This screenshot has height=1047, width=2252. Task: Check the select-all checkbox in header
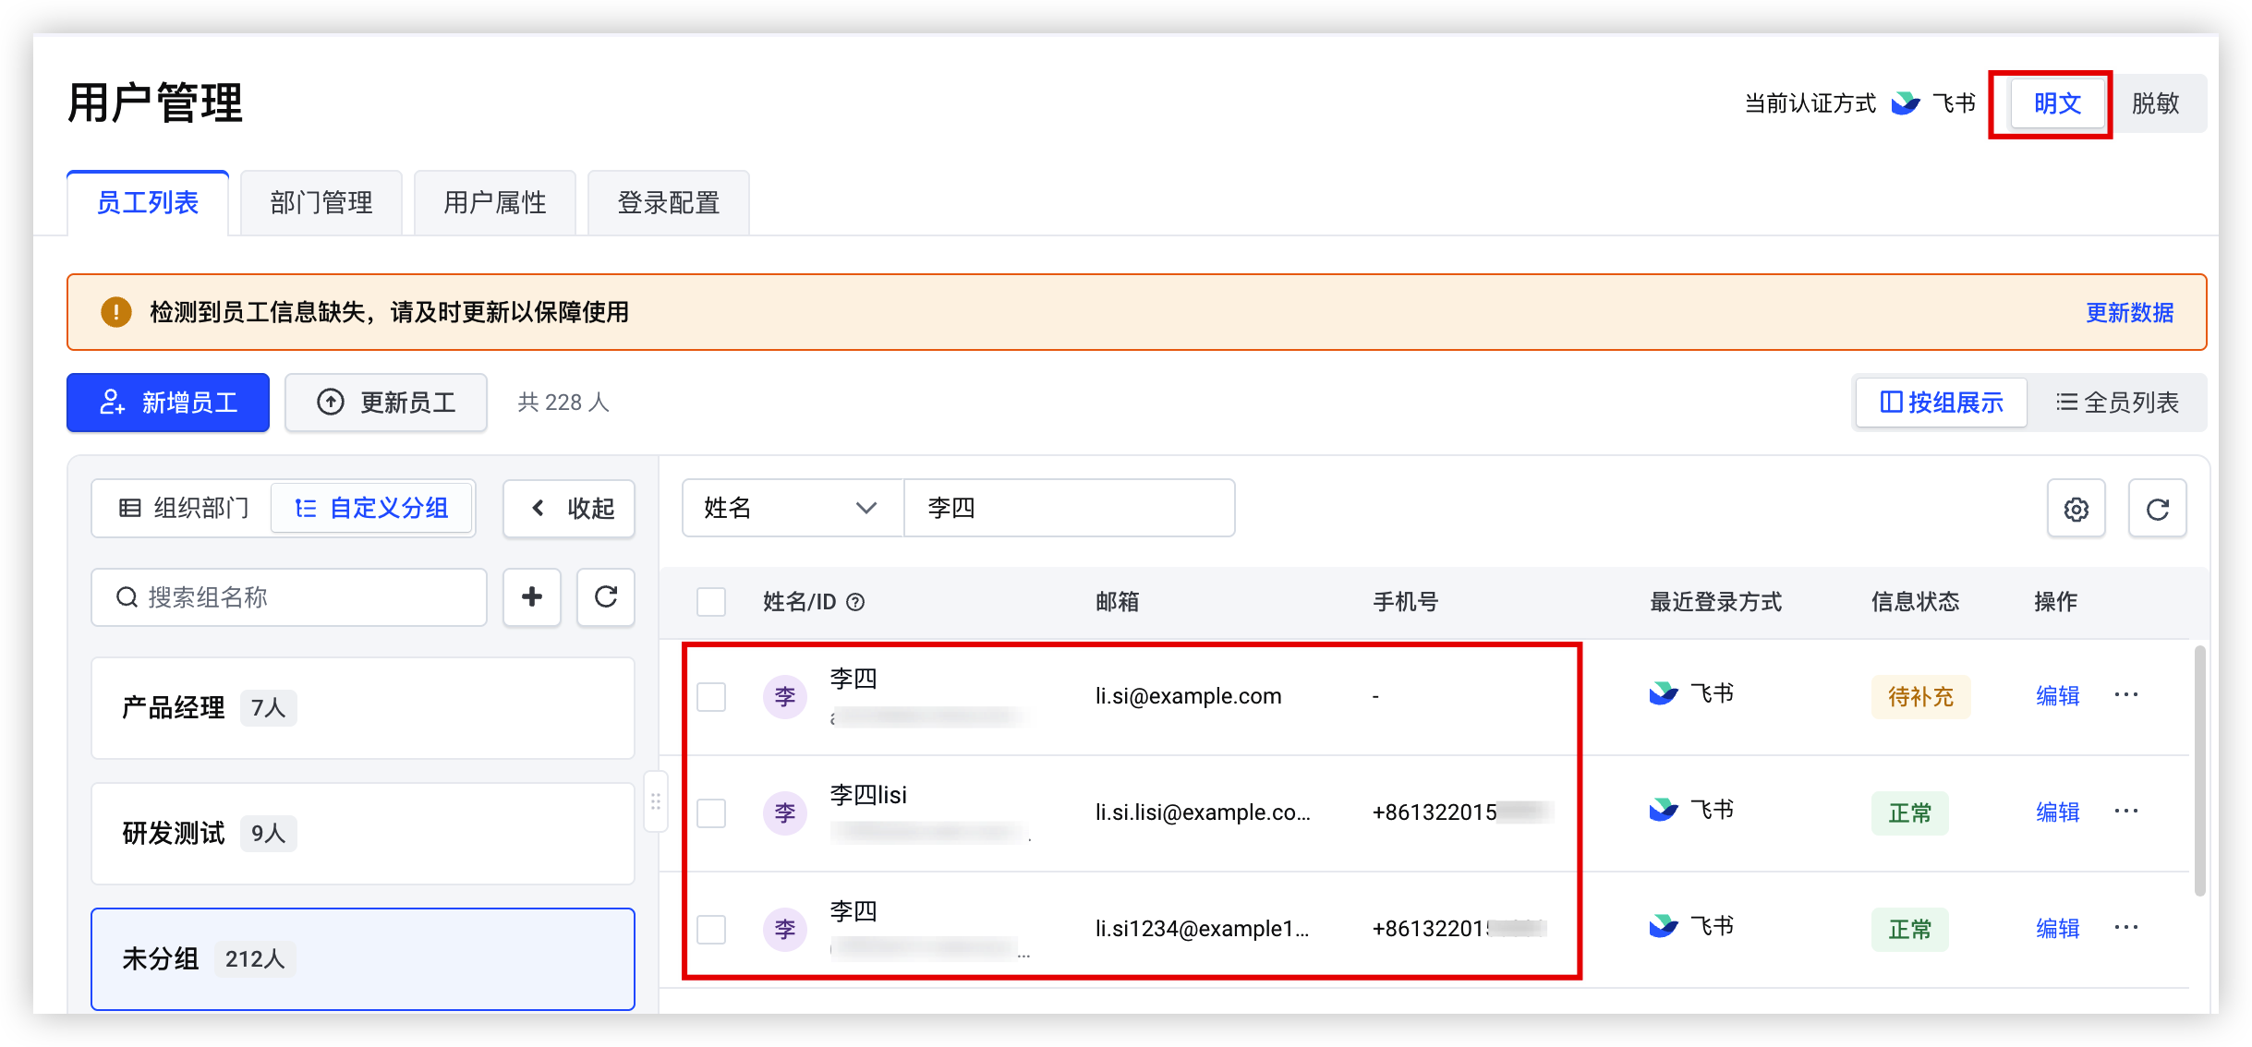pos(711,602)
